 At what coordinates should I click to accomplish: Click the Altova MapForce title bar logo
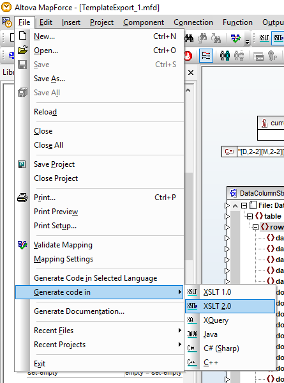6,7
